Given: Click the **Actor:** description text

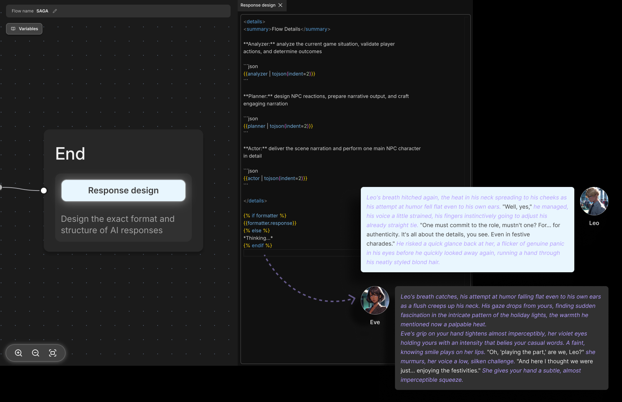Looking at the screenshot, I should [x=332, y=152].
